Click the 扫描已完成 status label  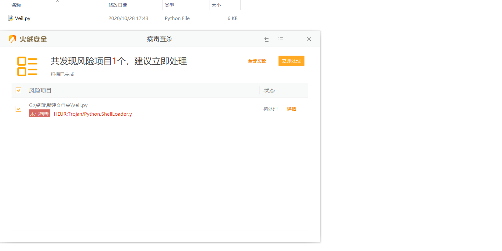63,74
